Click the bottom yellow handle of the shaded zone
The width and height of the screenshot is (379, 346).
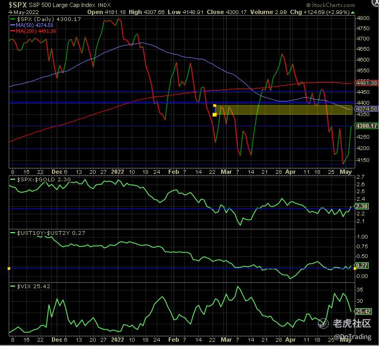pos(215,114)
